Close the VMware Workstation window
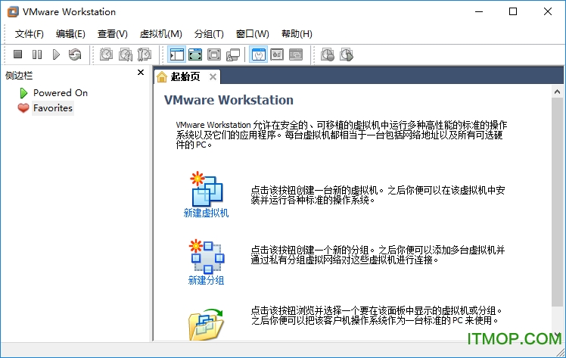The width and height of the screenshot is (566, 358). [548, 11]
